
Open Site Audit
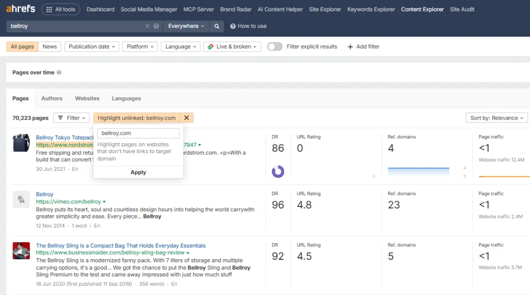point(462,9)
